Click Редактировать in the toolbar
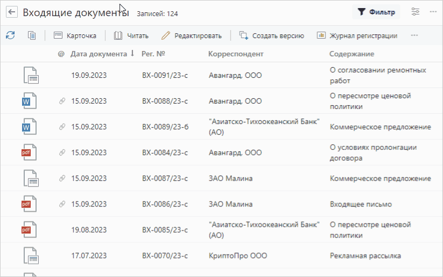 tap(192, 35)
